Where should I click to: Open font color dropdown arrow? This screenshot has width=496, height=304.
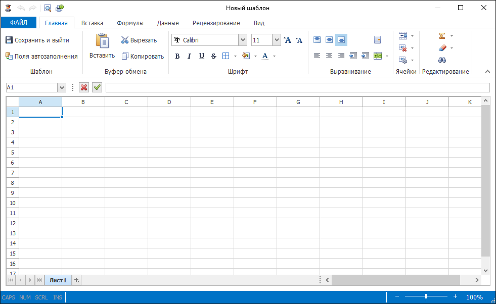click(274, 56)
